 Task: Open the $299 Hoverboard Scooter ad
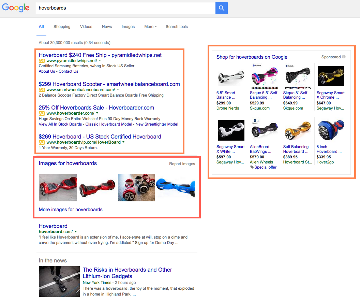coord(109,84)
